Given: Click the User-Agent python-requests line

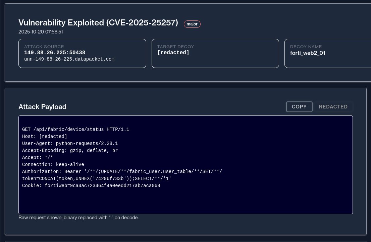Looking at the screenshot, I should click(70, 144).
